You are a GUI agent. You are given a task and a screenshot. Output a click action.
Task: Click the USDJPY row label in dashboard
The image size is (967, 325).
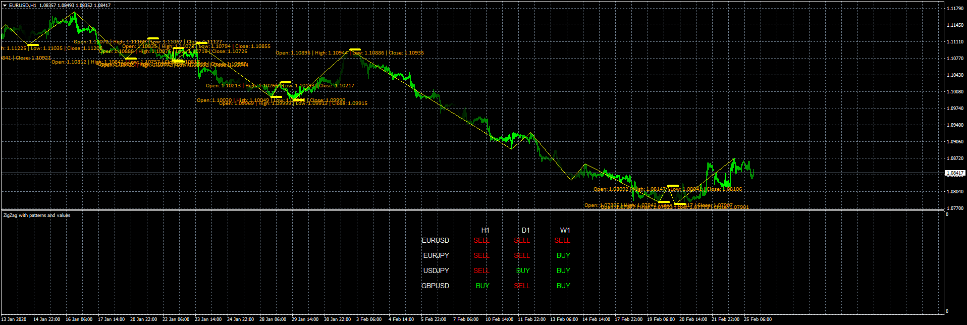click(436, 270)
